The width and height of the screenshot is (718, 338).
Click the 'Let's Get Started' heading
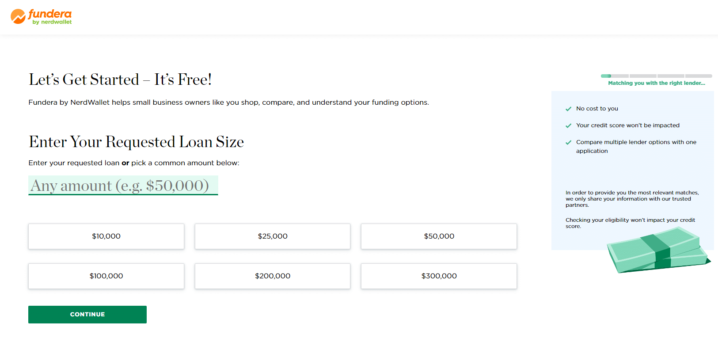120,80
